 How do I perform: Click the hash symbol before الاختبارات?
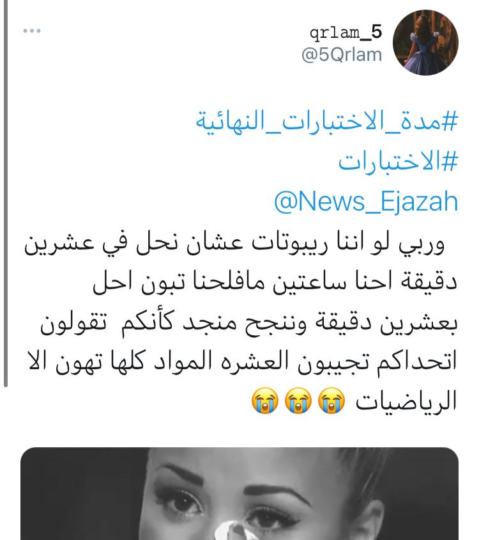point(450,162)
